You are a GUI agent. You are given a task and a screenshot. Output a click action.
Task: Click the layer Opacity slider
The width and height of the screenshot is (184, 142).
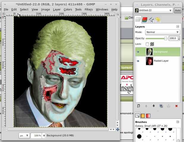157,38
